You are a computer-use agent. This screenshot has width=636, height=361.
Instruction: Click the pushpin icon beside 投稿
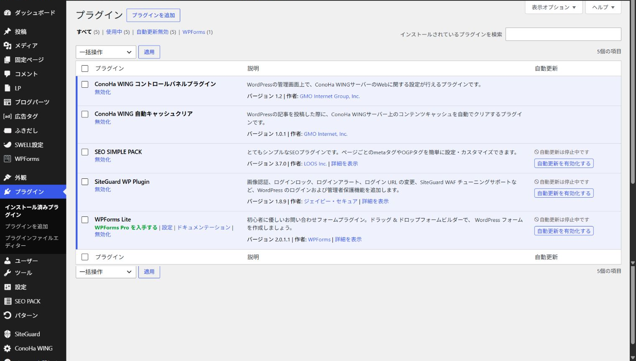7,31
